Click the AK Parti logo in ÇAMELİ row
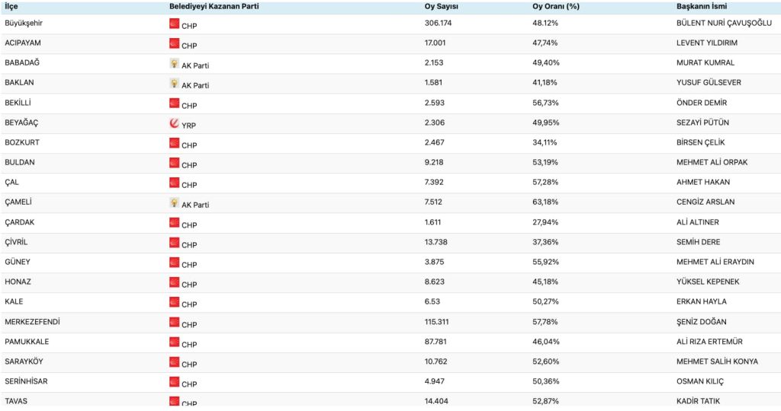The image size is (781, 411). coord(174,203)
